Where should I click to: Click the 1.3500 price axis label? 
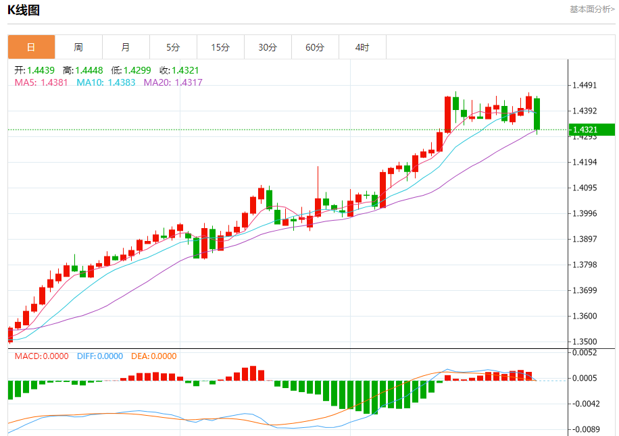point(585,342)
